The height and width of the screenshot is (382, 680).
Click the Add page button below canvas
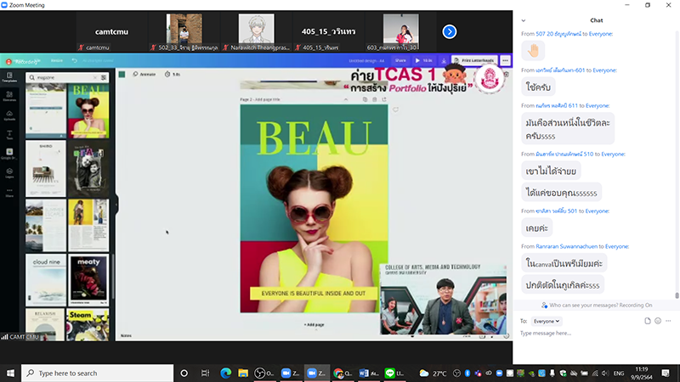click(x=314, y=324)
